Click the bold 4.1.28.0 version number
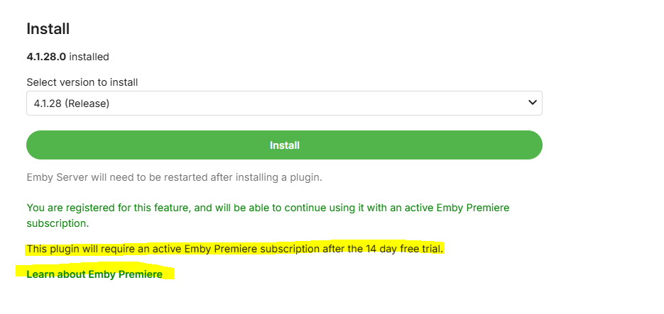This screenshot has height=314, width=664. coord(46,57)
